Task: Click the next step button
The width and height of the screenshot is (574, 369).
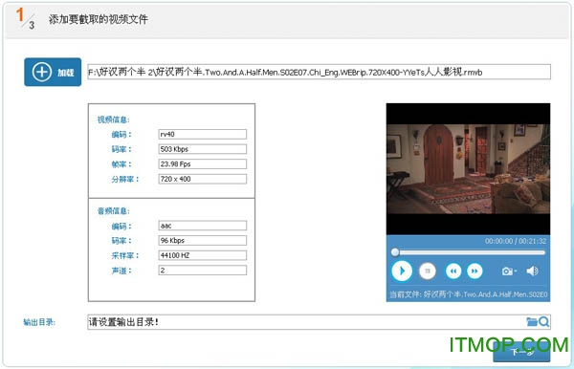Action: [521, 352]
